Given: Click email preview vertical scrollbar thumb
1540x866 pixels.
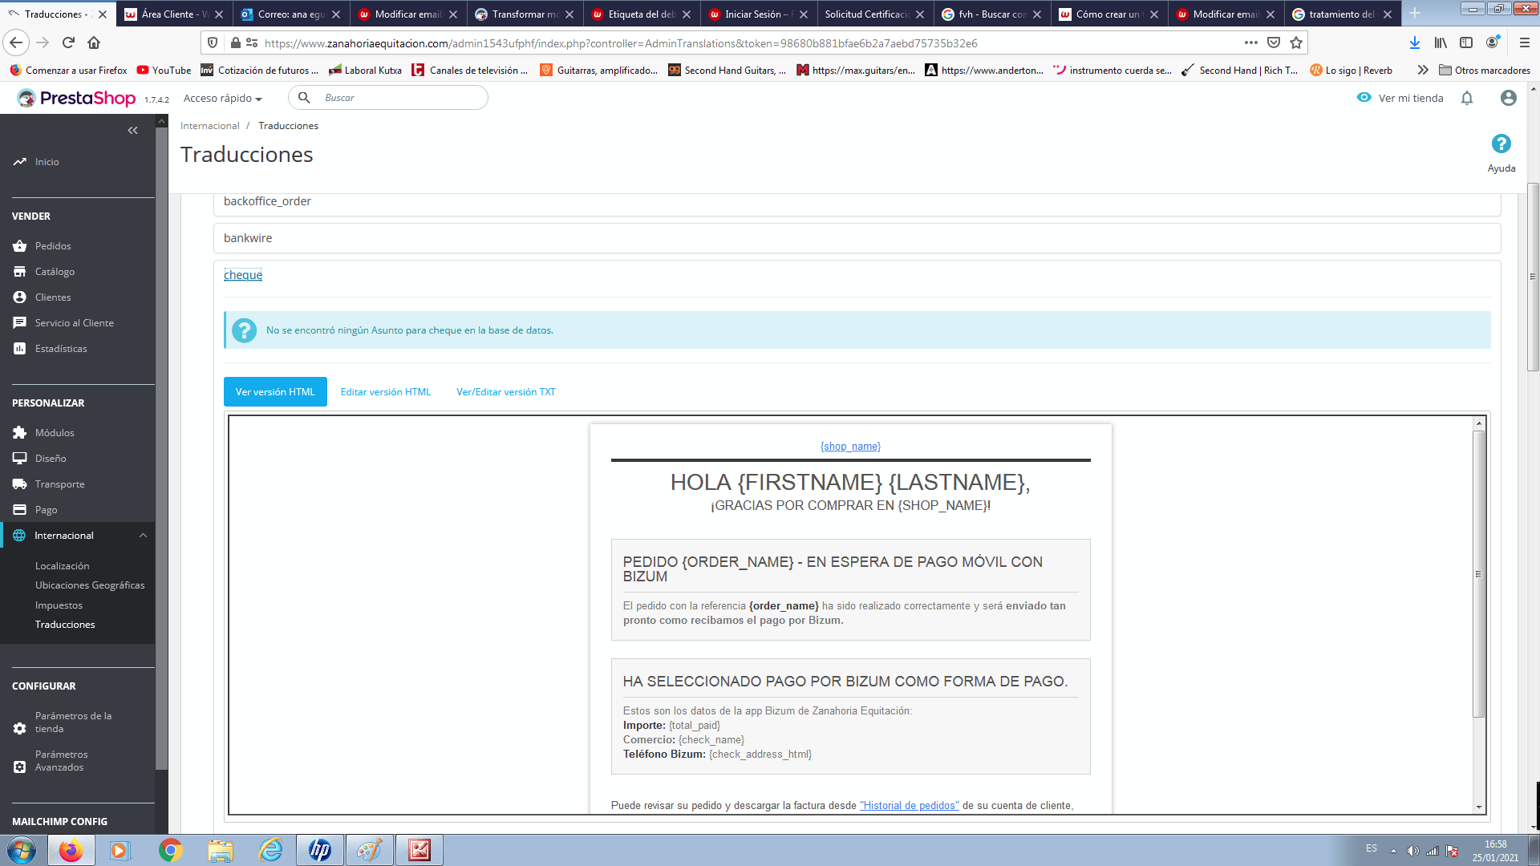Looking at the screenshot, I should 1478,574.
